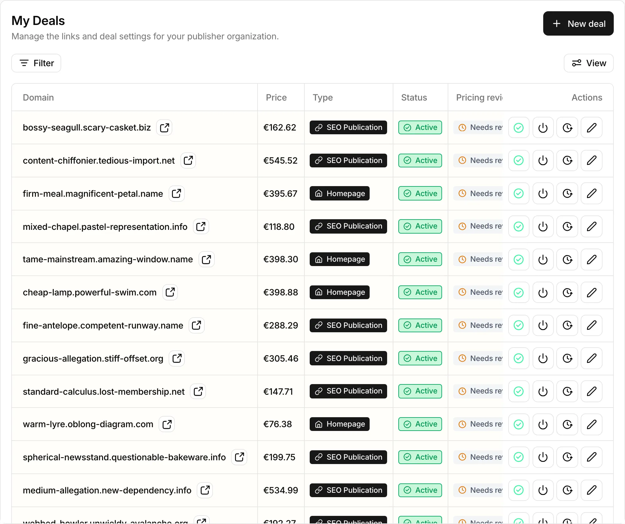Click price €534.99
The image size is (625, 524).
[281, 490]
